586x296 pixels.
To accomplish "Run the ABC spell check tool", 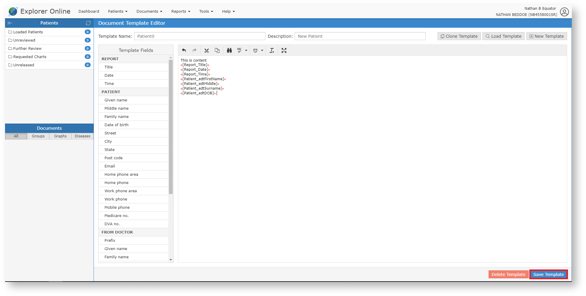I will 239,50.
